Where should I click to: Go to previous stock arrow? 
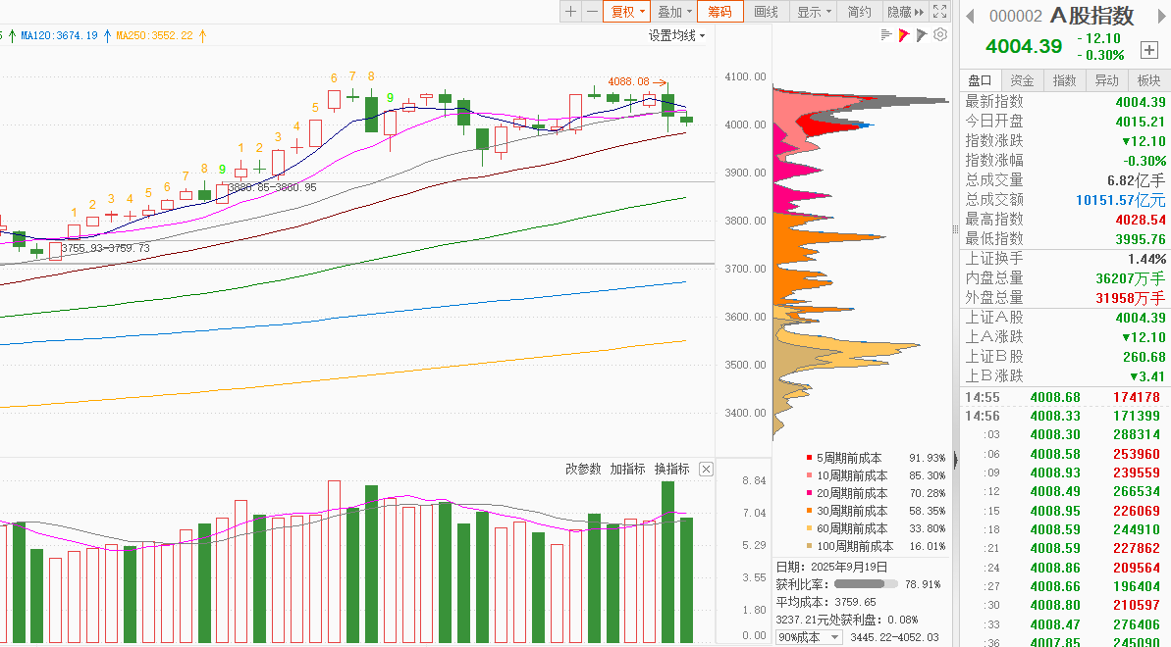pos(970,16)
